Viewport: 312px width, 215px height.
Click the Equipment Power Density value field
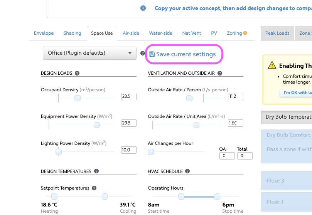[x=129, y=123]
